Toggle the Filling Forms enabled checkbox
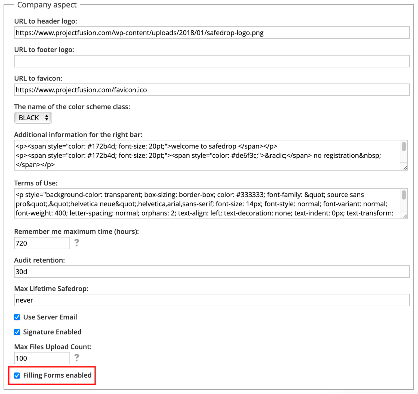Screen dimensions: 418x394 (17, 375)
